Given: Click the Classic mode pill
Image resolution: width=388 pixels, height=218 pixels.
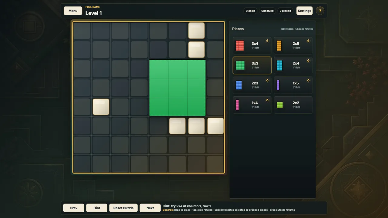Looking at the screenshot, I should [x=250, y=11].
